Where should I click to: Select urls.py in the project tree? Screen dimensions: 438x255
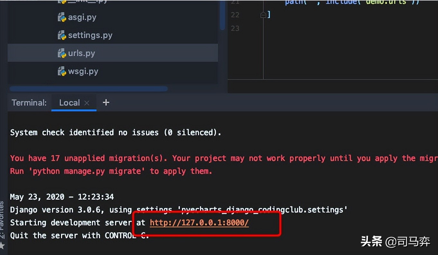(x=113, y=53)
